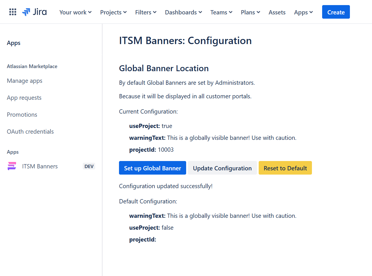Open the Dashboards menu

tap(183, 12)
